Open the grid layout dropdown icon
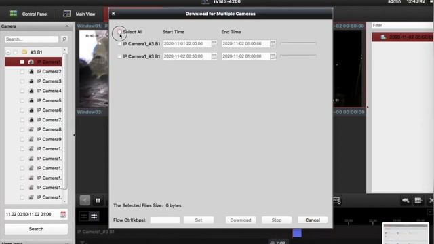 pyautogui.click(x=418, y=201)
